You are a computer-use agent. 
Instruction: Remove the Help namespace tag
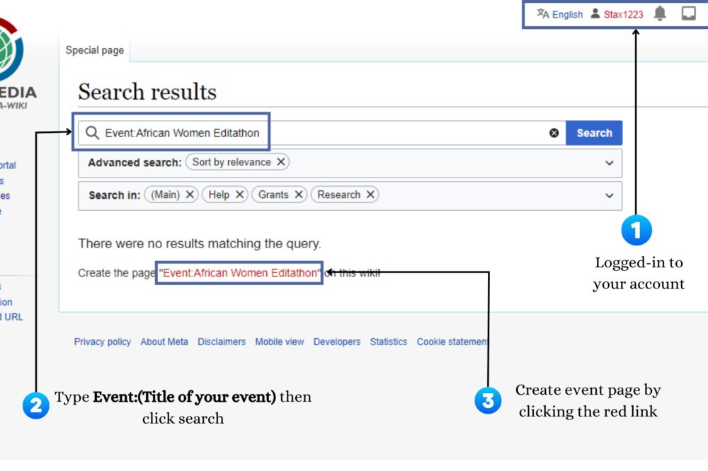240,194
